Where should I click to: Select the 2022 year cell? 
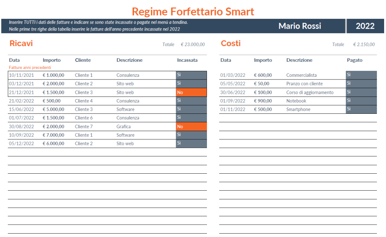(365, 26)
